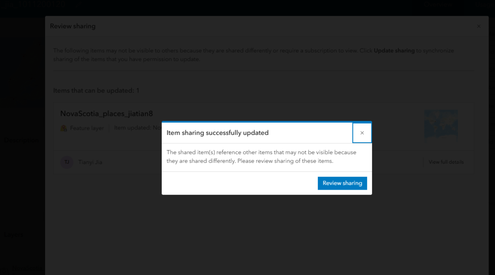Click the Feature layer label
The width and height of the screenshot is (495, 275).
(x=87, y=128)
